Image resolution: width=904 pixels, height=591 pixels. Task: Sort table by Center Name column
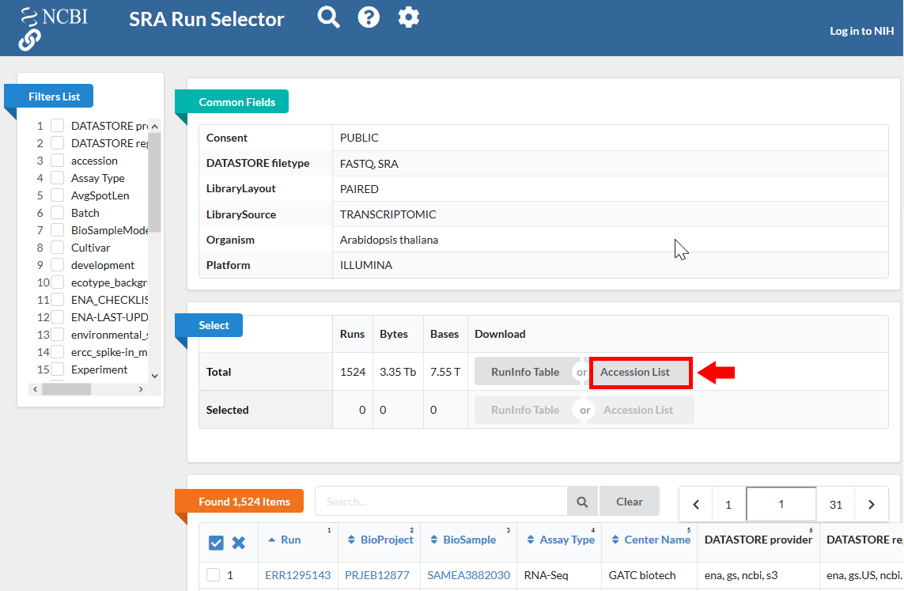[x=651, y=540]
